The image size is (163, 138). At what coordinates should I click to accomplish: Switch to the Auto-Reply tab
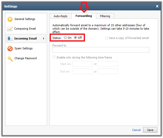[61, 16]
